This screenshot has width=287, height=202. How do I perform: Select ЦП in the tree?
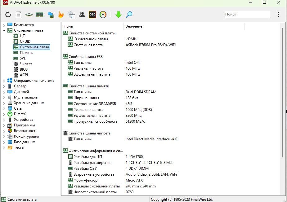coord(23,36)
